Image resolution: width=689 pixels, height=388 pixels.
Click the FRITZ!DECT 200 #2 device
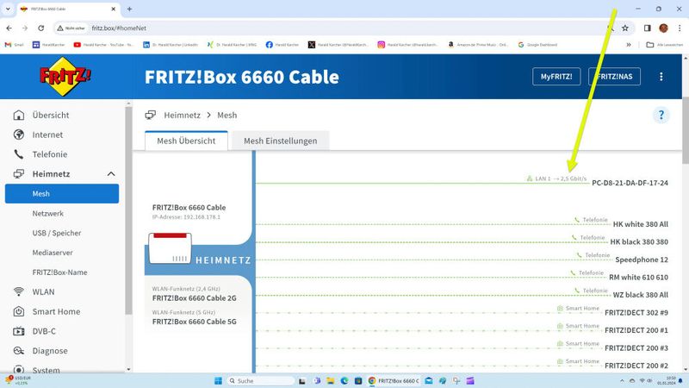pyautogui.click(x=636, y=366)
